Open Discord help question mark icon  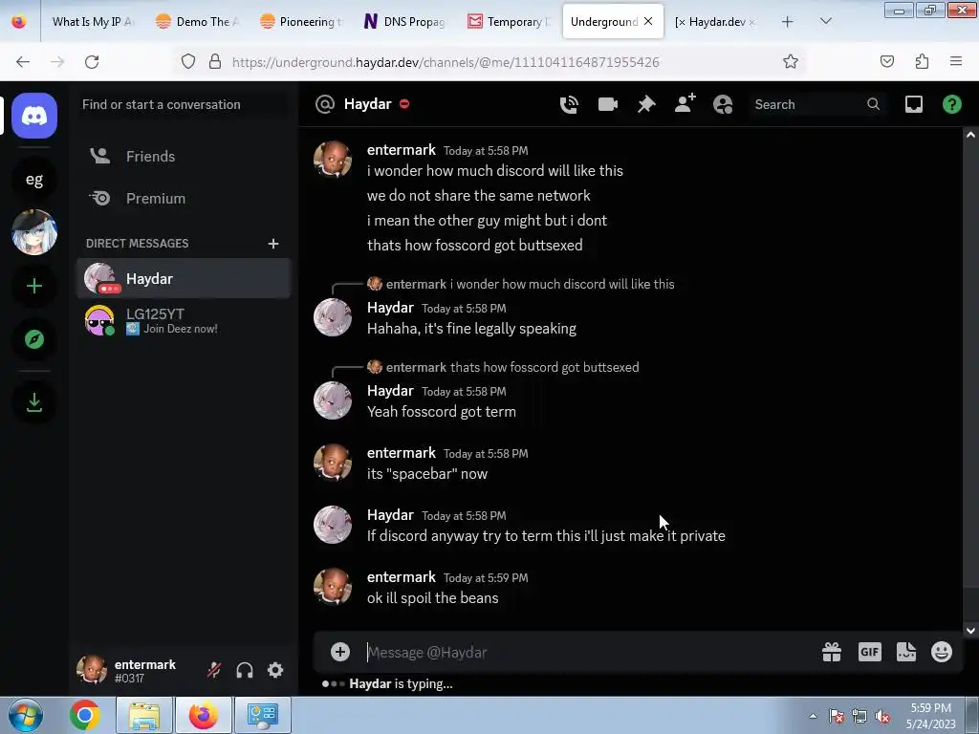click(951, 104)
